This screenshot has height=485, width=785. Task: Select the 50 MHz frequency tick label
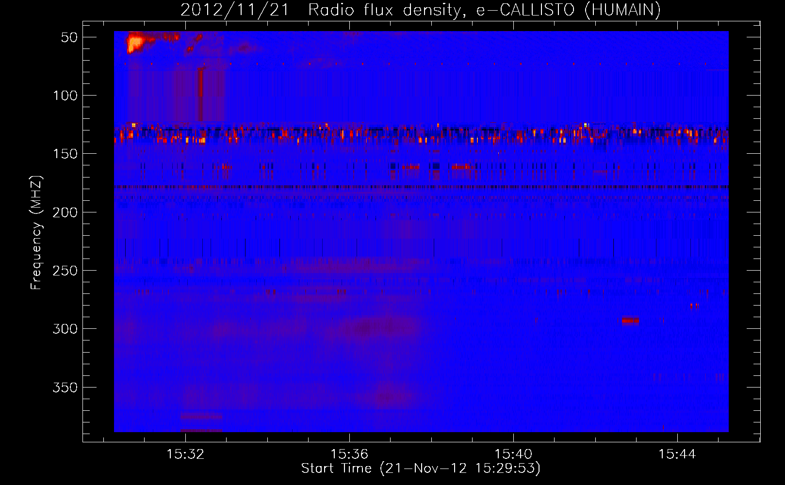click(69, 37)
